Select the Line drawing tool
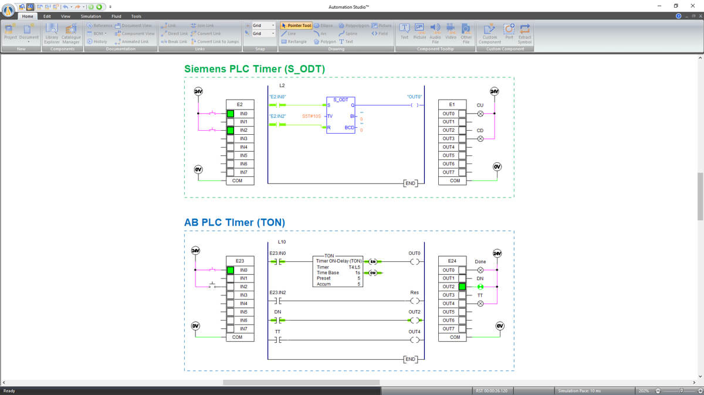This screenshot has height=395, width=704. click(288, 33)
